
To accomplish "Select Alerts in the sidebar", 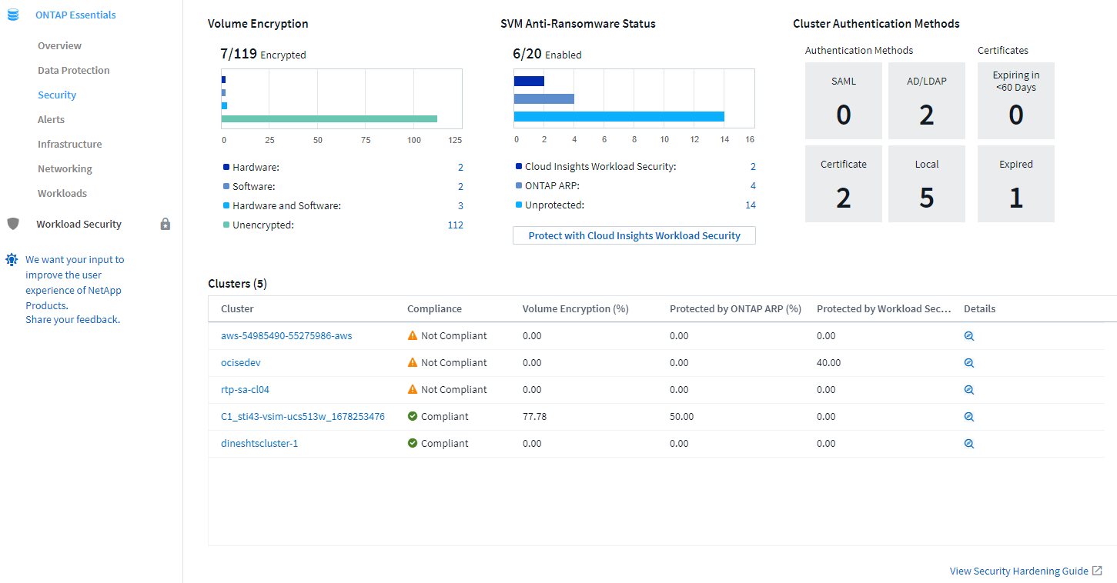I will 51,119.
